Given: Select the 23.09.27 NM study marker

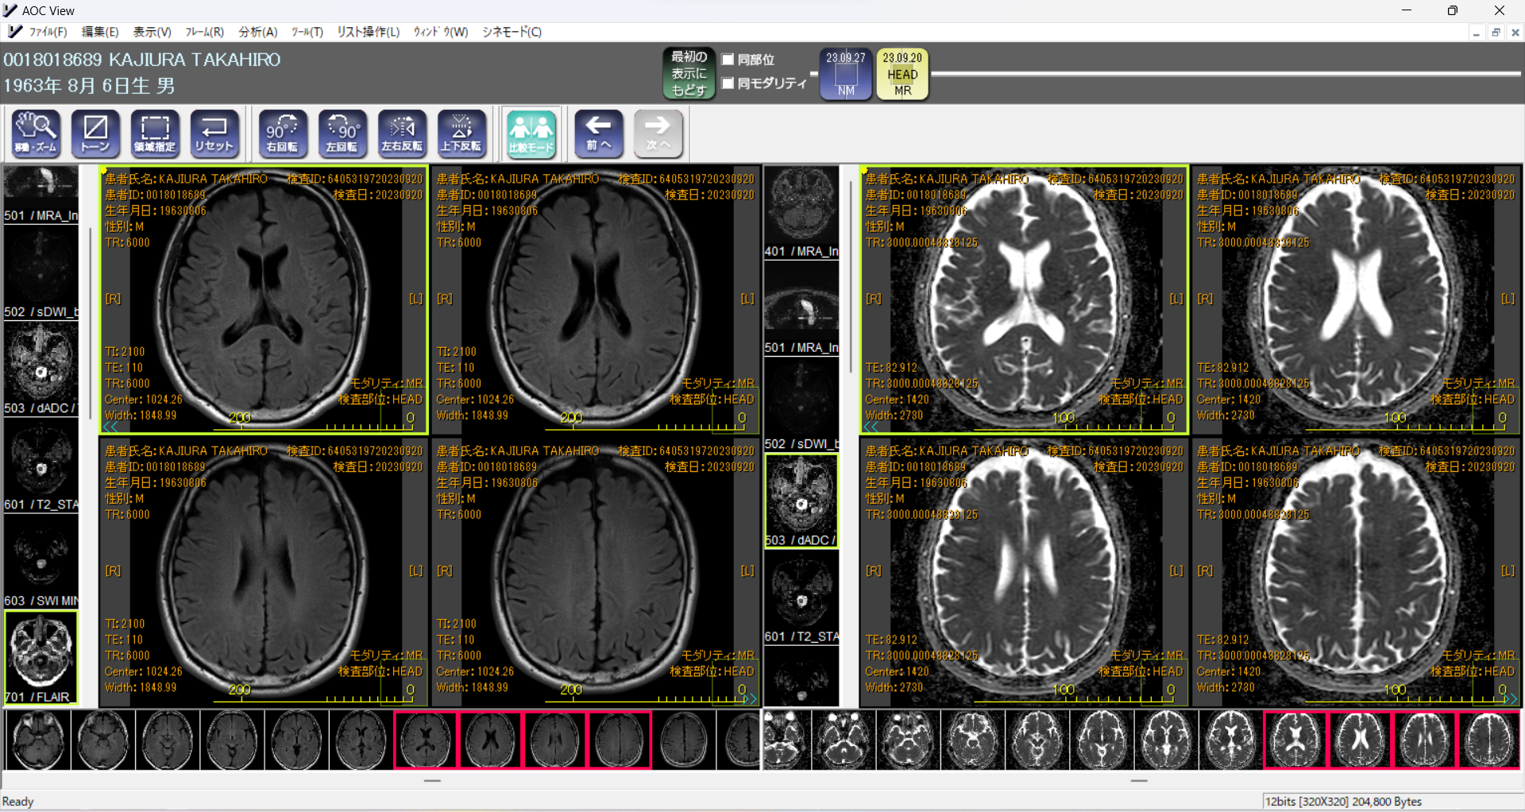Looking at the screenshot, I should [x=846, y=74].
